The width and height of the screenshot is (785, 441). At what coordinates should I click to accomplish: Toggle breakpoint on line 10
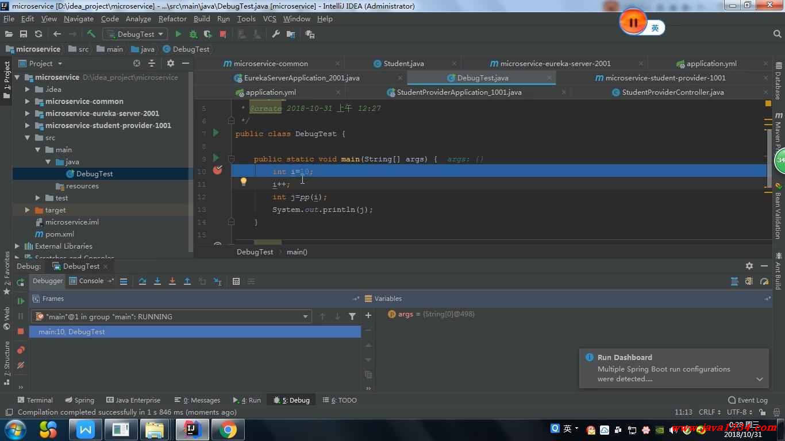click(217, 170)
